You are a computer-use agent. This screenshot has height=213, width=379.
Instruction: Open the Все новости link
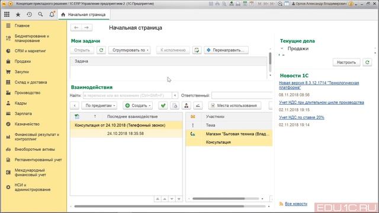tap(296, 204)
